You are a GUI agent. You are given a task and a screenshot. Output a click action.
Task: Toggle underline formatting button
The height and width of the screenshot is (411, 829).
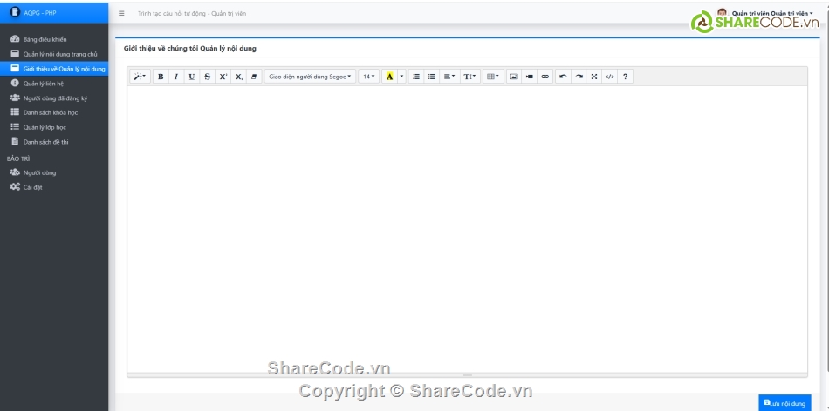(191, 77)
